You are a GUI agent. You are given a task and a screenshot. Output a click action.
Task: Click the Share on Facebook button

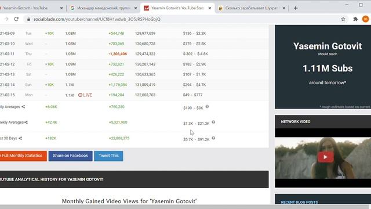71,156
